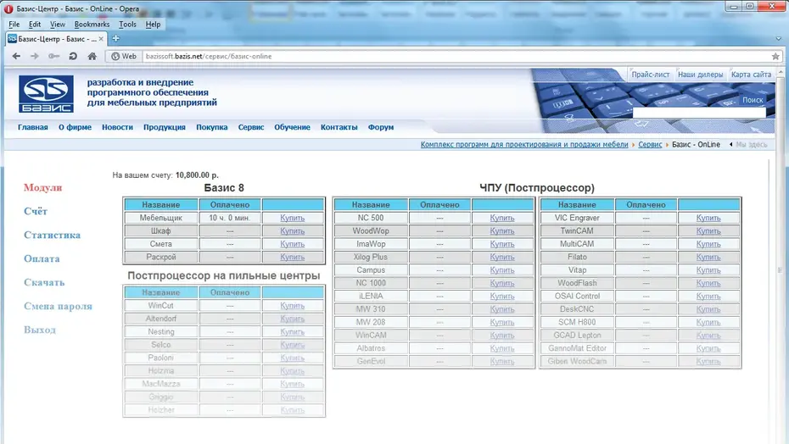Click Купить for TwinCAM
This screenshot has height=444, width=789.
tap(708, 230)
